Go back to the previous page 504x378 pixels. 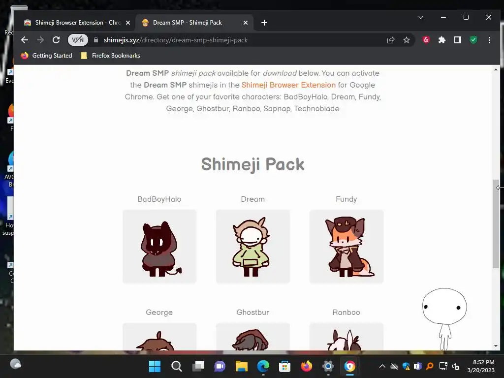[x=25, y=40]
